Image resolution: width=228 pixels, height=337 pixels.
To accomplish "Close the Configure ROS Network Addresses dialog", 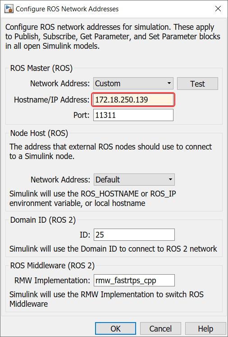I will point(218,9).
